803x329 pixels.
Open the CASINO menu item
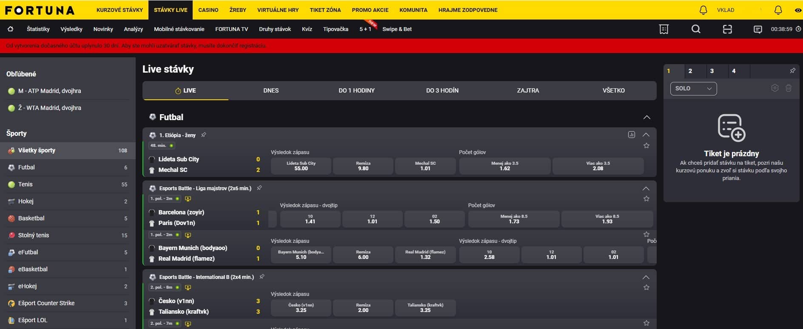(208, 10)
